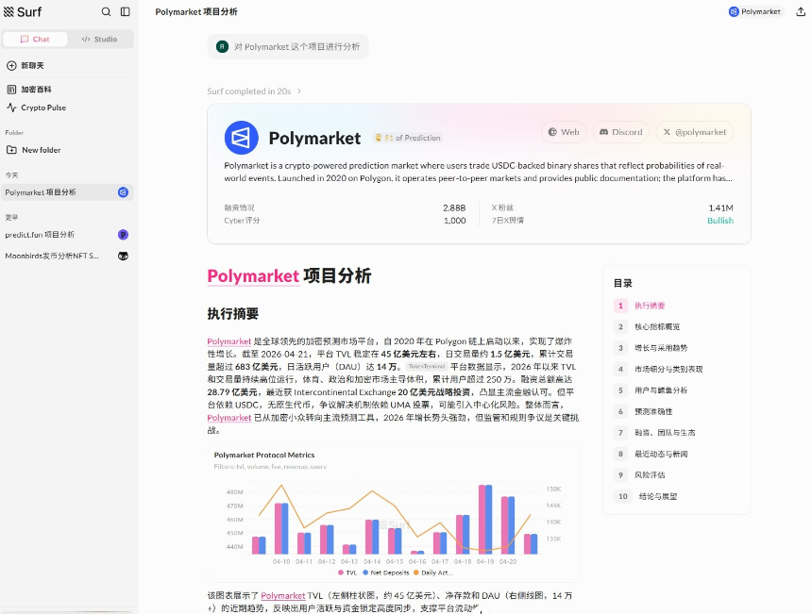Click the TokenTerminal source tag
The width and height of the screenshot is (812, 614).
(426, 366)
